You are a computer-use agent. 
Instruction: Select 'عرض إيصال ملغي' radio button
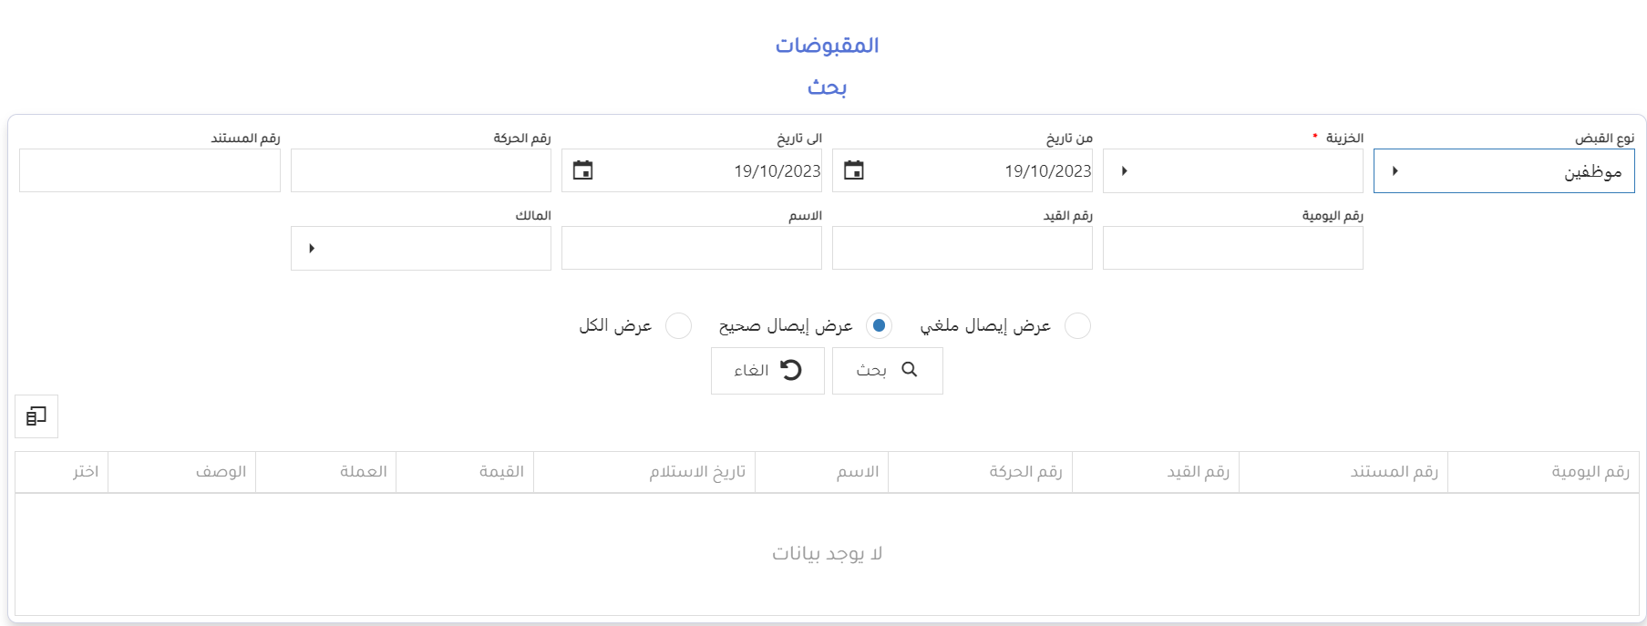tap(1077, 326)
